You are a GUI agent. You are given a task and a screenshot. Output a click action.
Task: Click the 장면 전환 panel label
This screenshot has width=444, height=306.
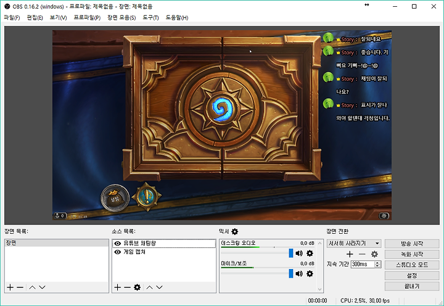click(337, 231)
